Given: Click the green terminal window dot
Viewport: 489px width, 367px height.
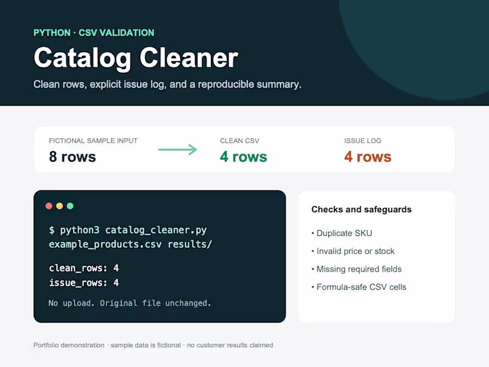Looking at the screenshot, I should coord(70,206).
